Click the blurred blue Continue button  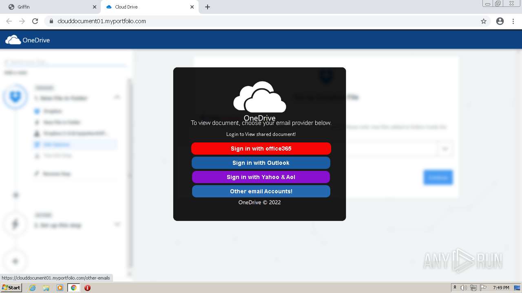coord(438,177)
